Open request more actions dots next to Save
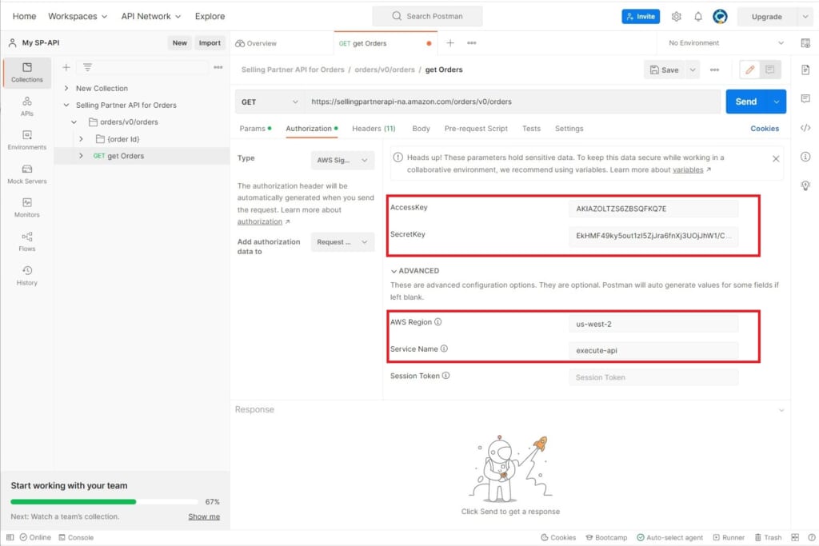Screen dimensions: 819x546 tap(714, 70)
